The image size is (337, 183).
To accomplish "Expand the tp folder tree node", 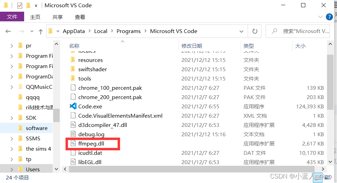I will click(12, 159).
